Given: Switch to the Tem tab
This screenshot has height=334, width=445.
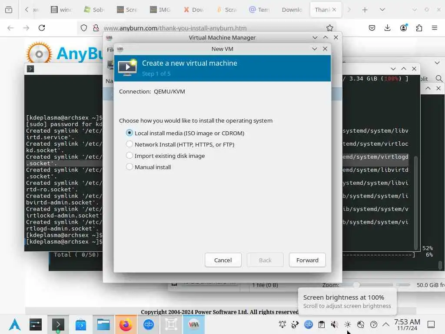Looking at the screenshot, I should [259, 10].
